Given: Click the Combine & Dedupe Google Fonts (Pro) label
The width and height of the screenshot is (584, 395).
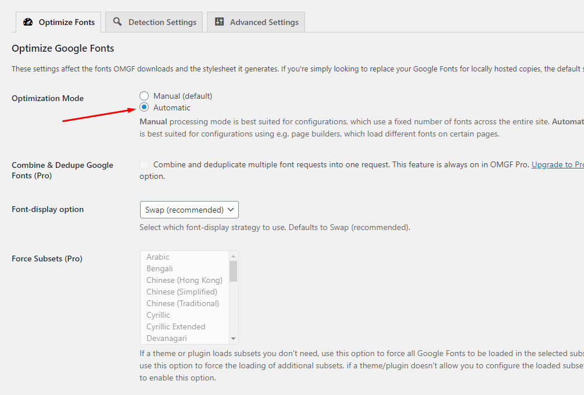Looking at the screenshot, I should [62, 170].
